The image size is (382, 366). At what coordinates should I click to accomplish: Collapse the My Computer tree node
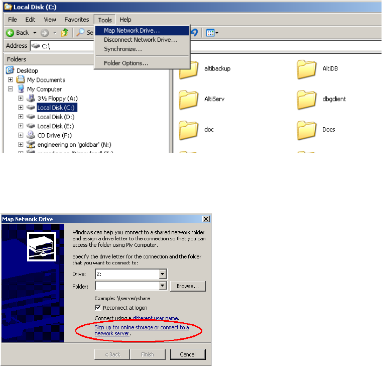pyautogui.click(x=10, y=89)
